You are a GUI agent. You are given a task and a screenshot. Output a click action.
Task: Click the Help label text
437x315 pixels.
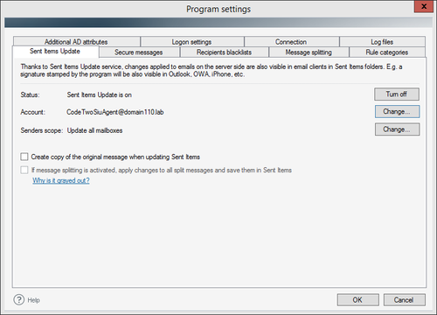pyautogui.click(x=33, y=300)
